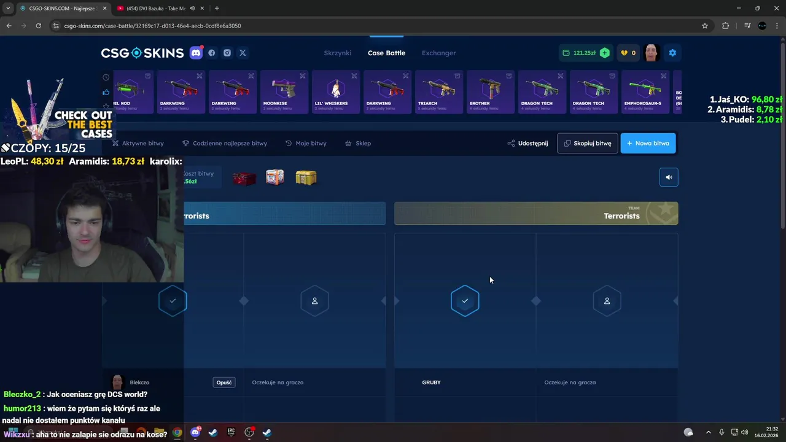Click the red case in battle list
Viewport: 786px width, 442px height.
pos(244,178)
